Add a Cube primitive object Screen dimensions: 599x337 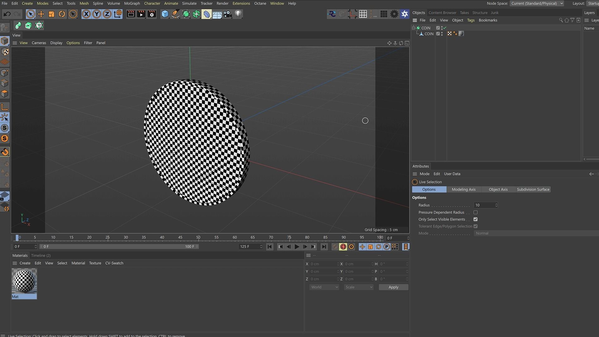pyautogui.click(x=165, y=14)
